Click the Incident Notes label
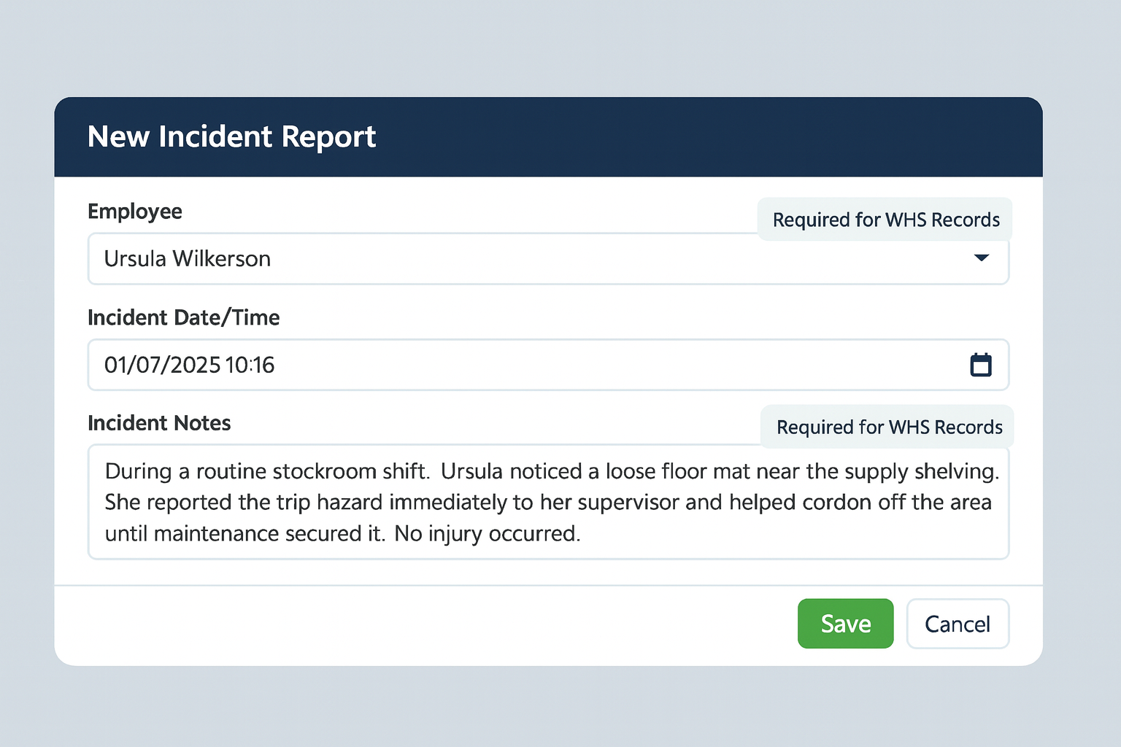 coord(158,422)
